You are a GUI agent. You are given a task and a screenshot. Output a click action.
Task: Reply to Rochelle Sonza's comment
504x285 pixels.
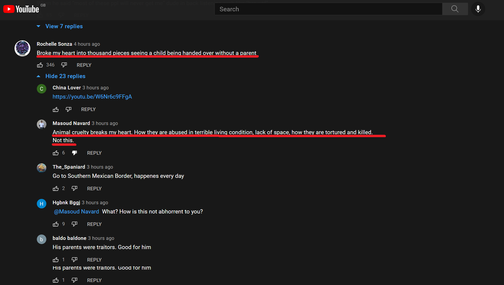tap(84, 65)
